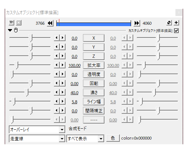Click the left 濃さ value 40.0
186x145 pixels.
75,93
